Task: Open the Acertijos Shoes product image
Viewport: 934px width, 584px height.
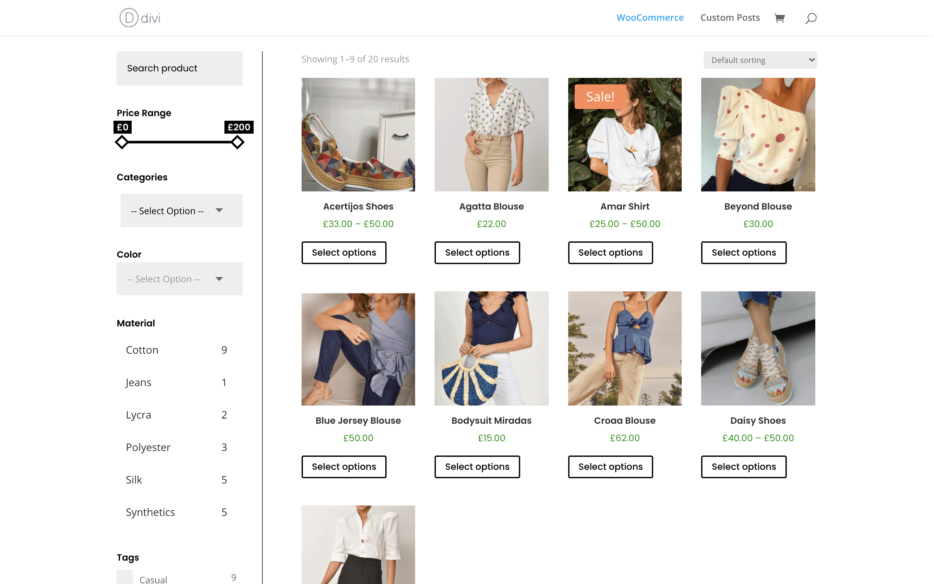Action: (358, 134)
